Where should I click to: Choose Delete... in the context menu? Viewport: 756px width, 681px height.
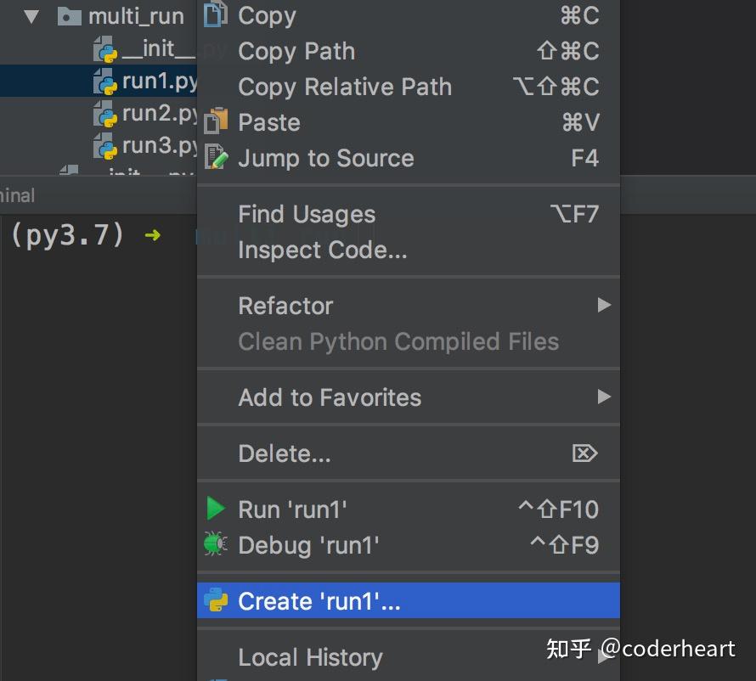[x=285, y=453]
